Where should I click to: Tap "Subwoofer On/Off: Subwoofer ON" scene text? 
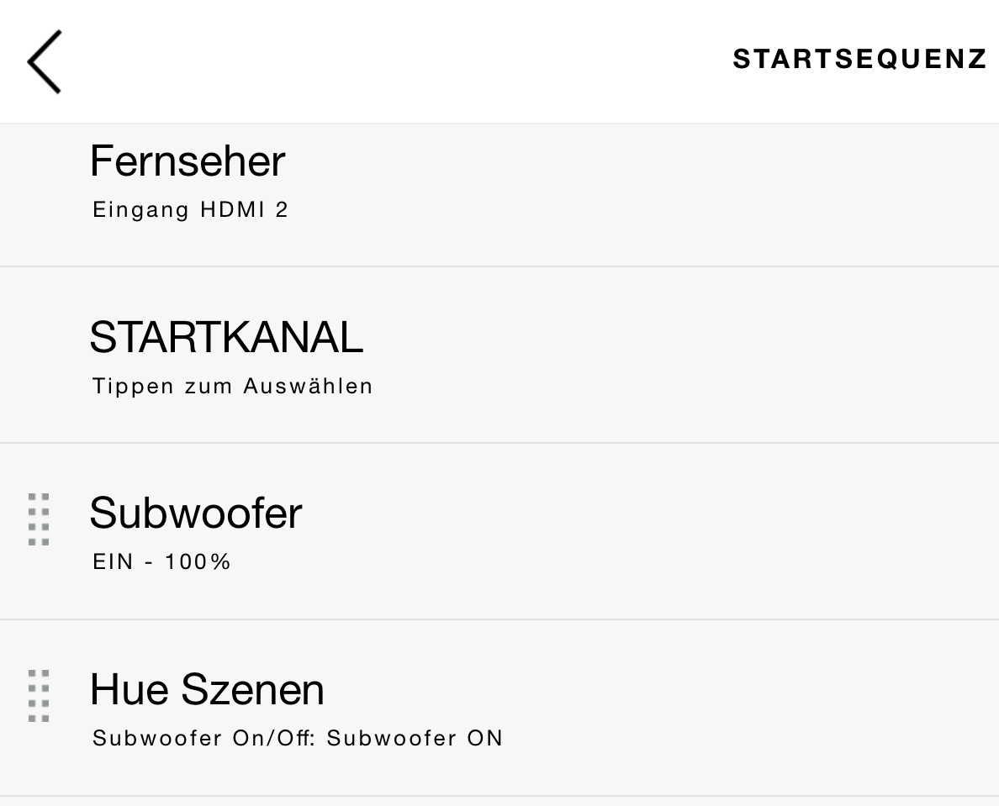(298, 739)
